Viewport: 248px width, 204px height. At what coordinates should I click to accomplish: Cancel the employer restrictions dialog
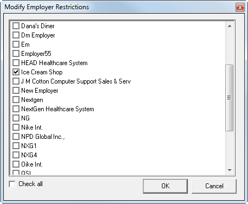tap(214, 186)
